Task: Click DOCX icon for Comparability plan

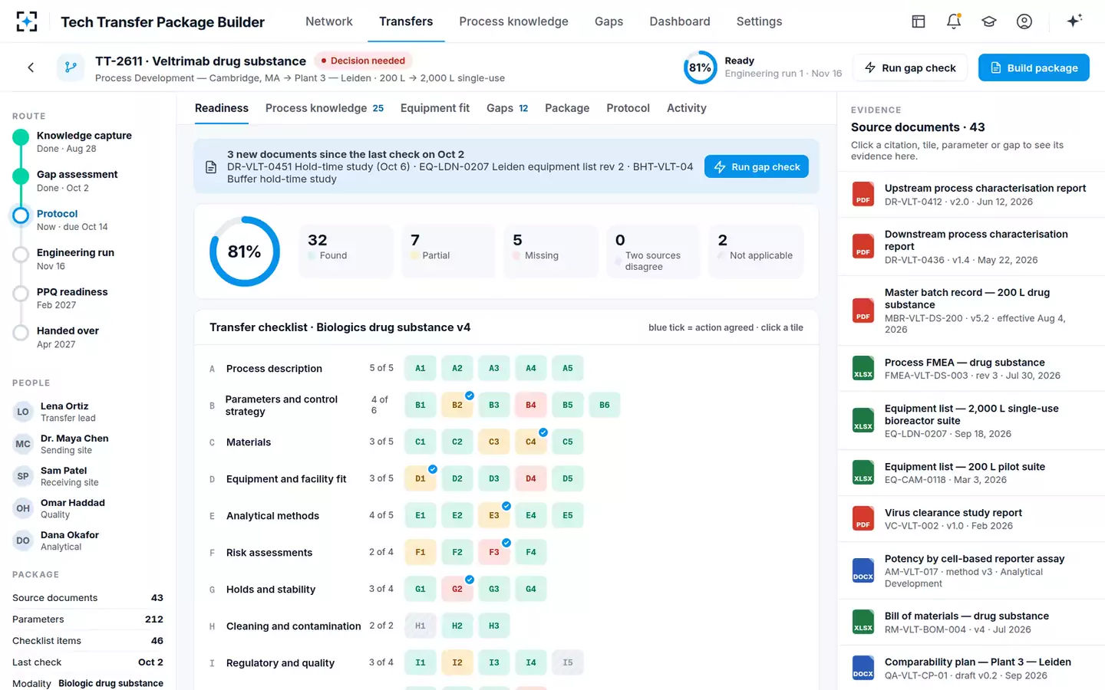Action: point(863,668)
